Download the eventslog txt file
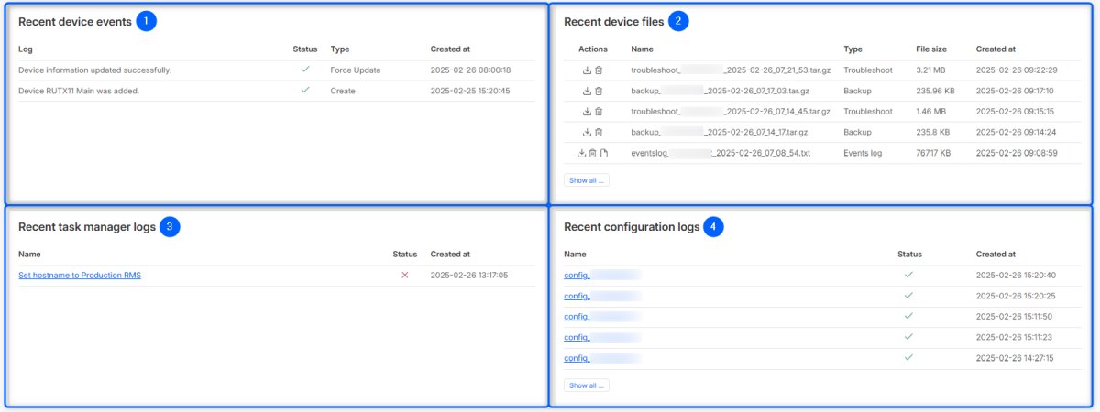The width and height of the screenshot is (1100, 412). point(581,153)
